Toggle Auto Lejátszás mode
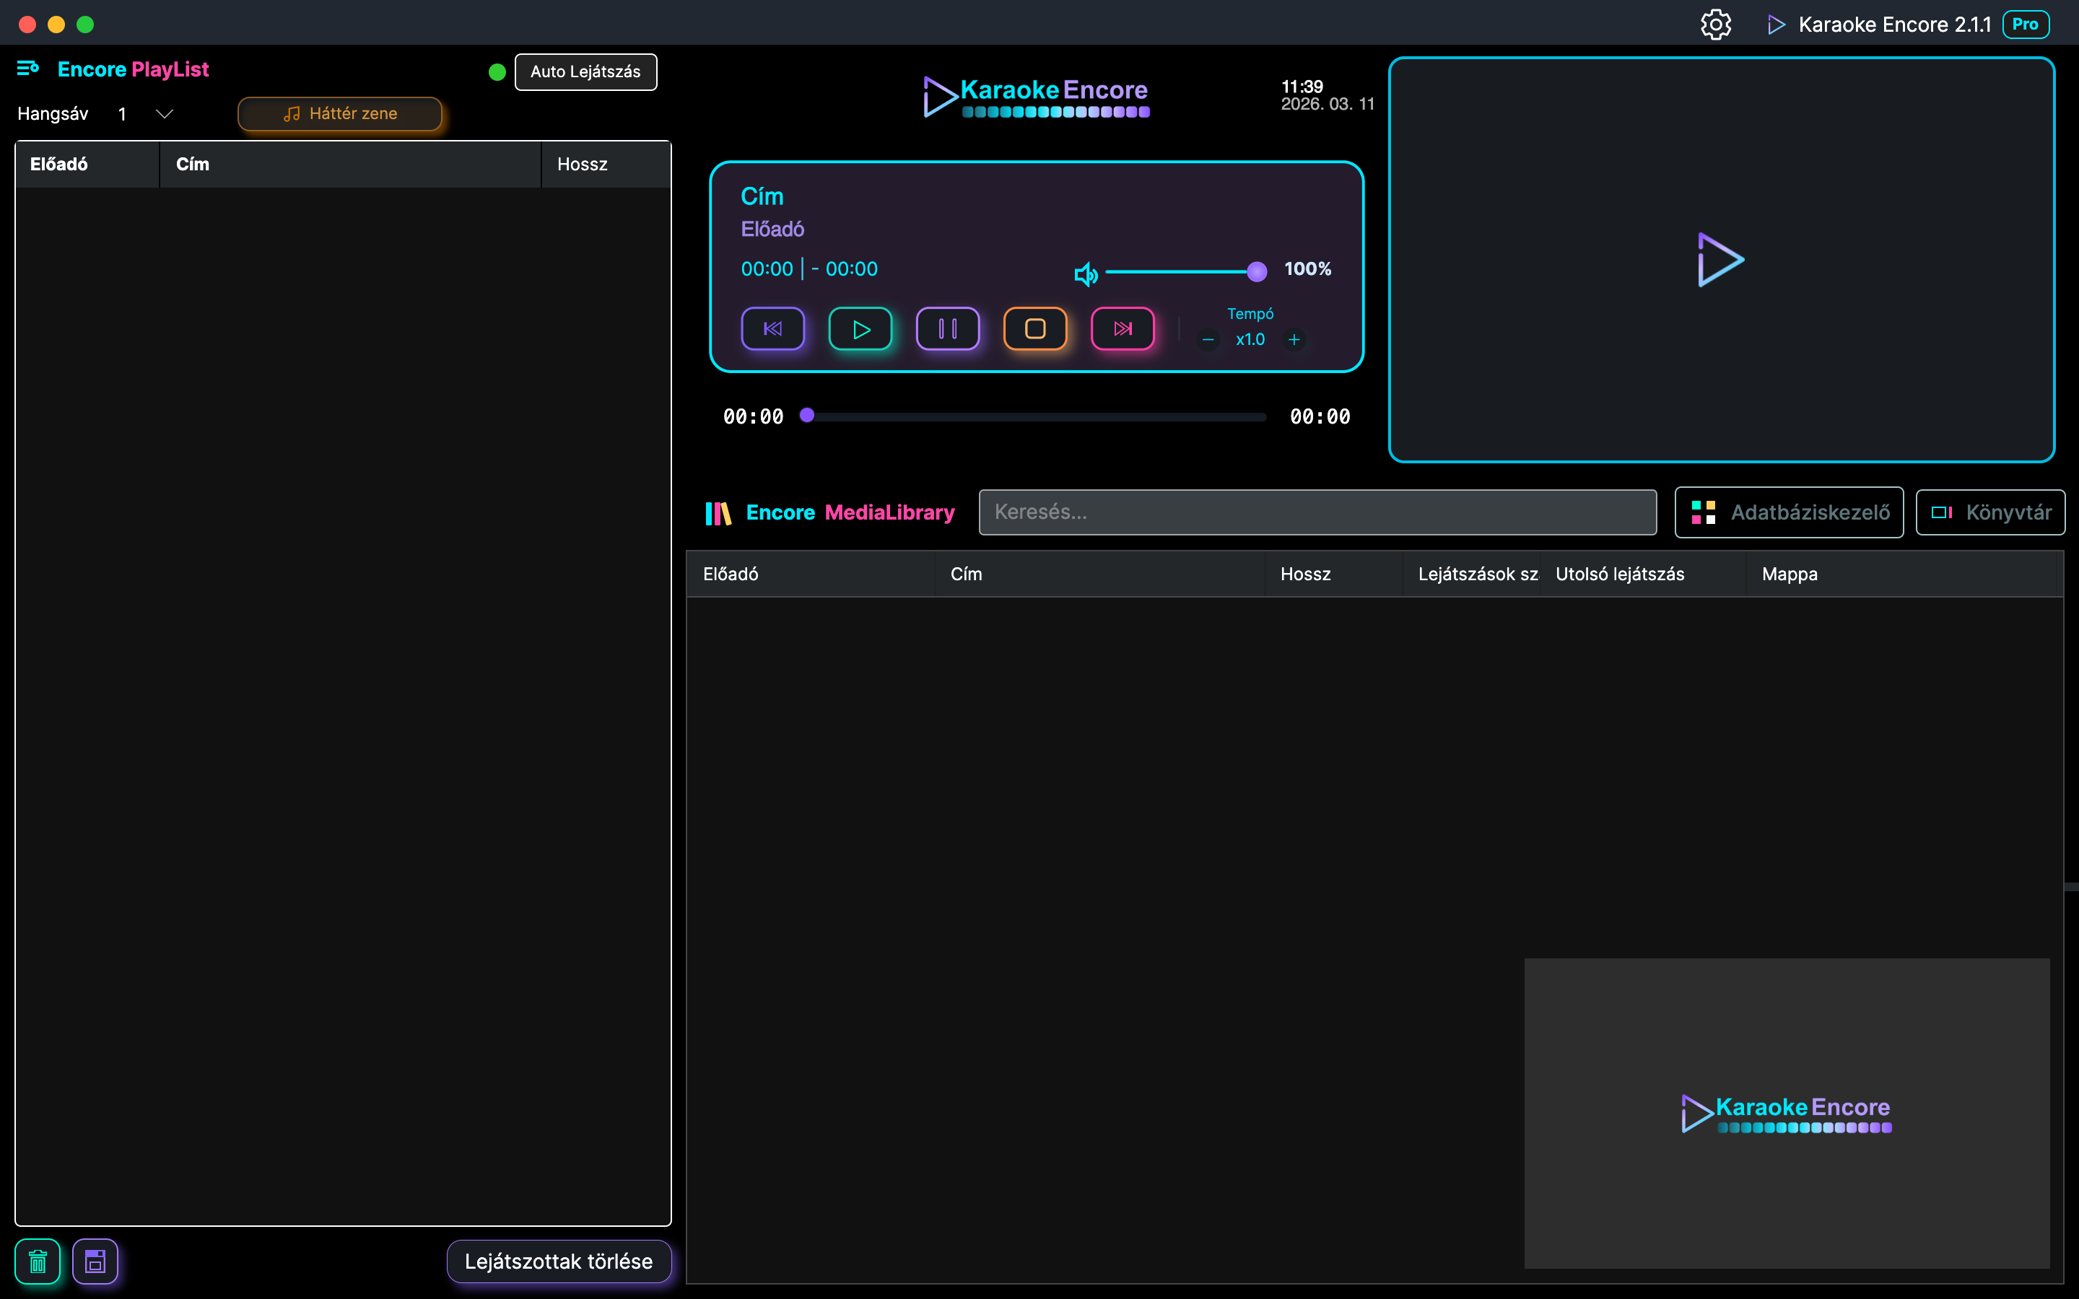2079x1299 pixels. click(585, 71)
